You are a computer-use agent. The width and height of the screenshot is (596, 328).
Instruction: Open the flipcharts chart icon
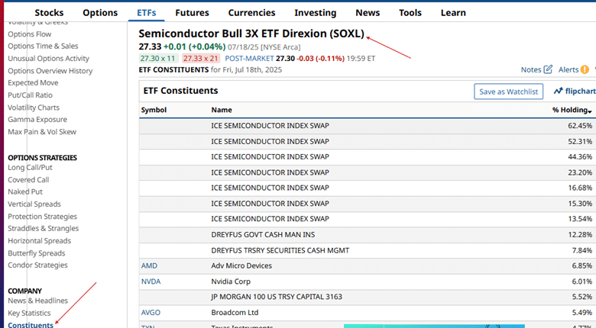tap(559, 92)
